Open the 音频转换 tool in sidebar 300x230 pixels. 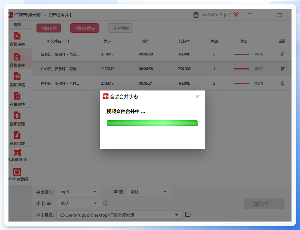pos(17,39)
